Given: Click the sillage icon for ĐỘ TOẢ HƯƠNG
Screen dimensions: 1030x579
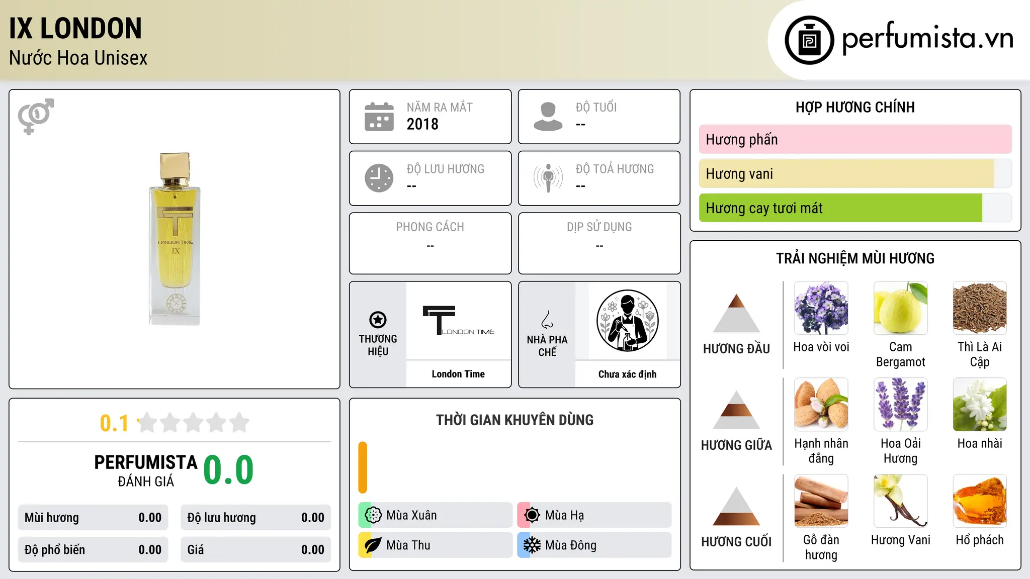Looking at the screenshot, I should [548, 178].
